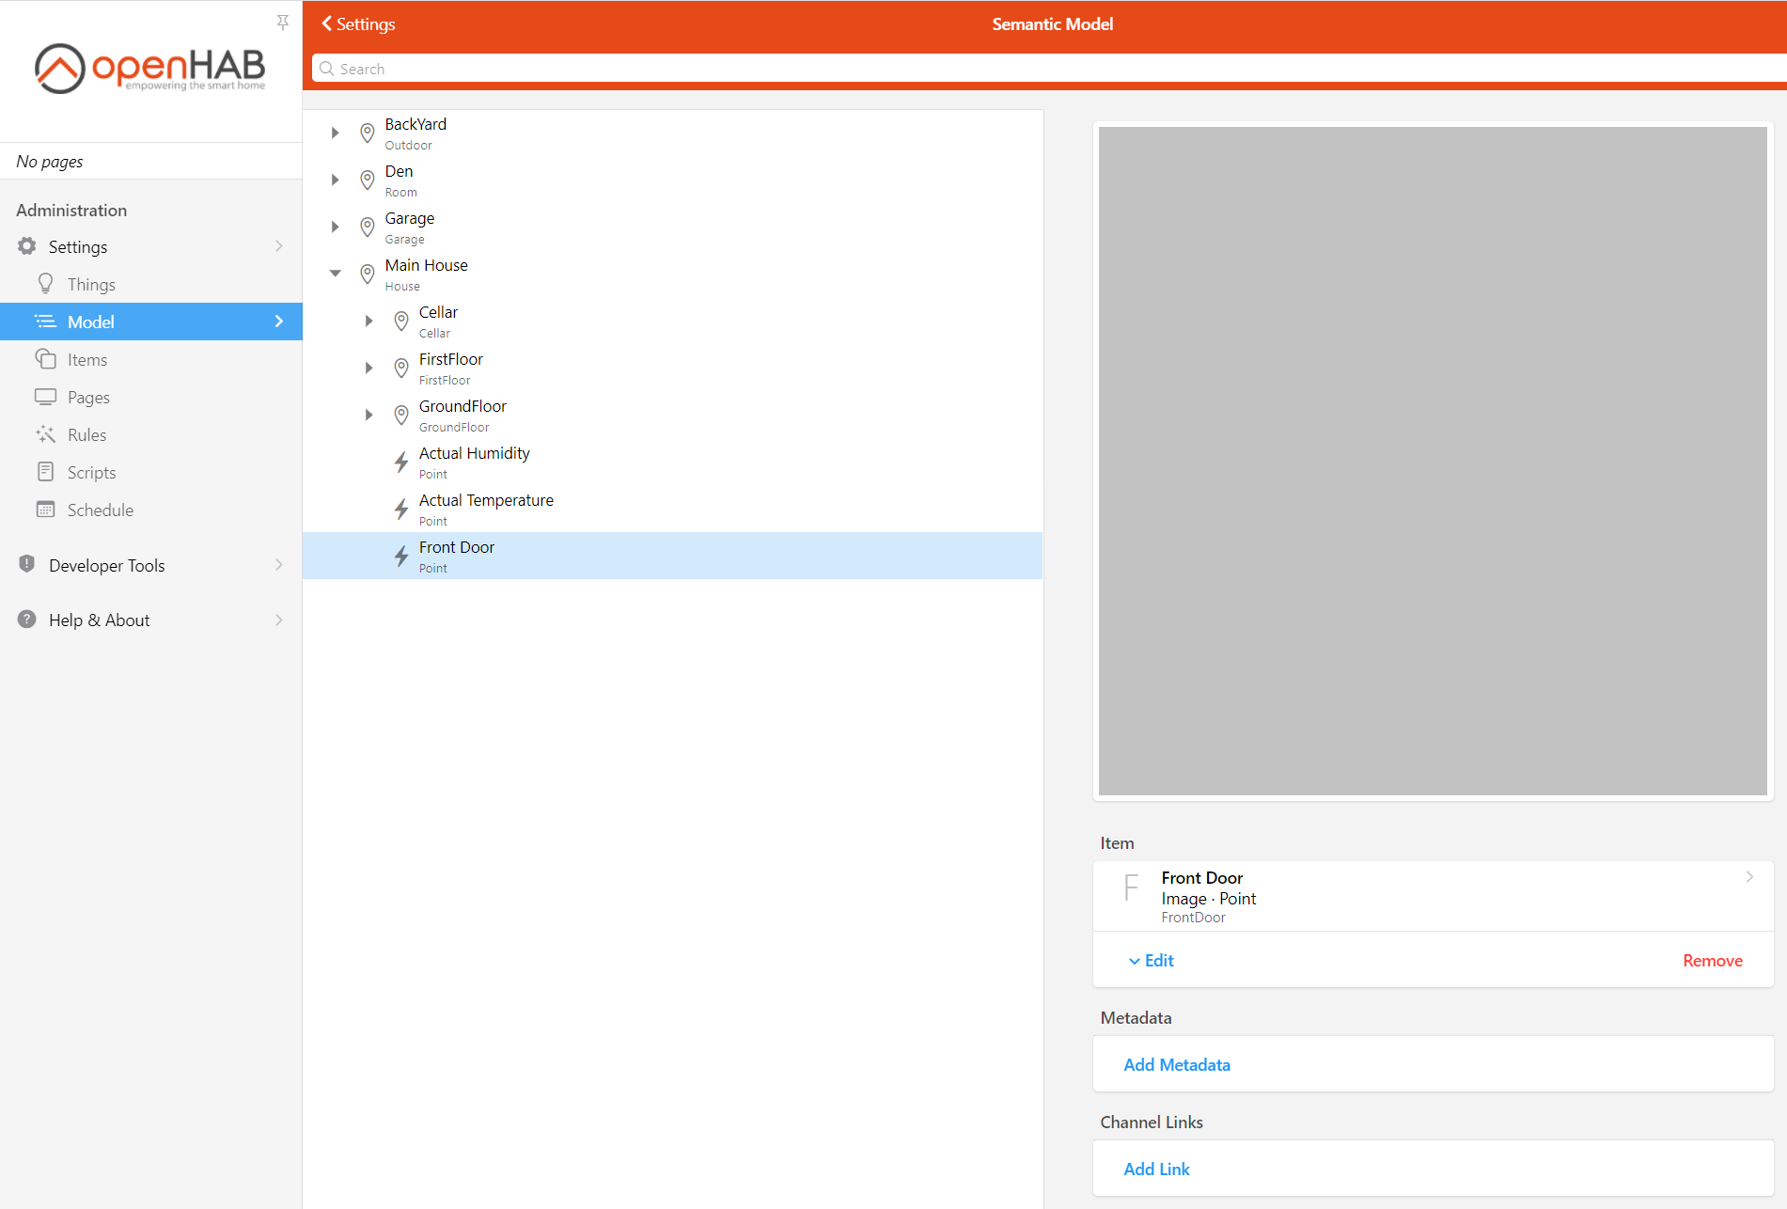Open the Items menu entry

(x=87, y=359)
